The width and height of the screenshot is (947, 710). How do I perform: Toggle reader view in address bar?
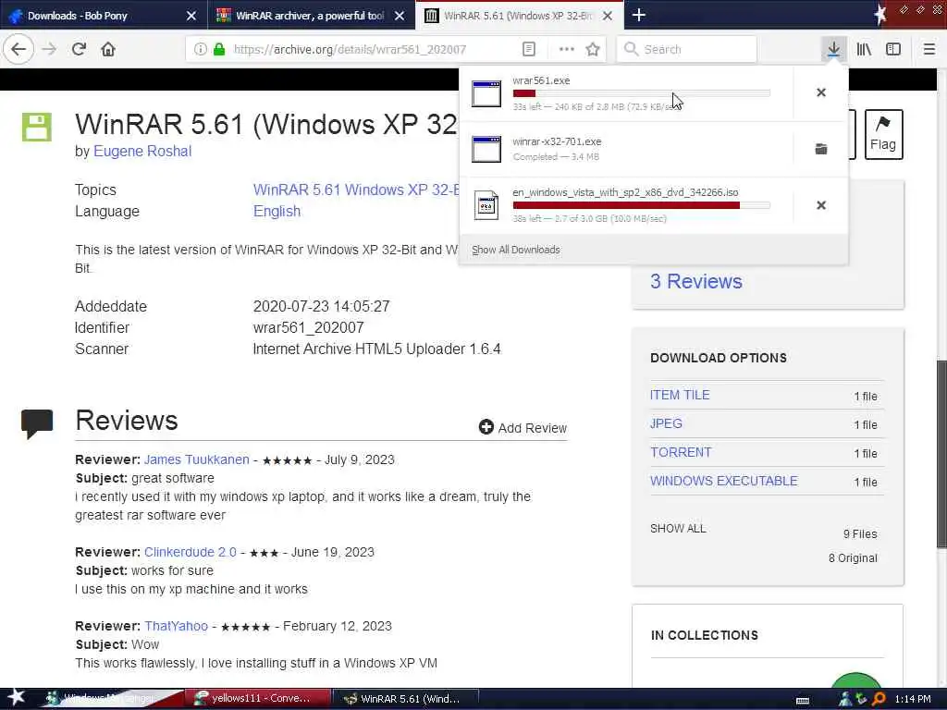pyautogui.click(x=528, y=49)
